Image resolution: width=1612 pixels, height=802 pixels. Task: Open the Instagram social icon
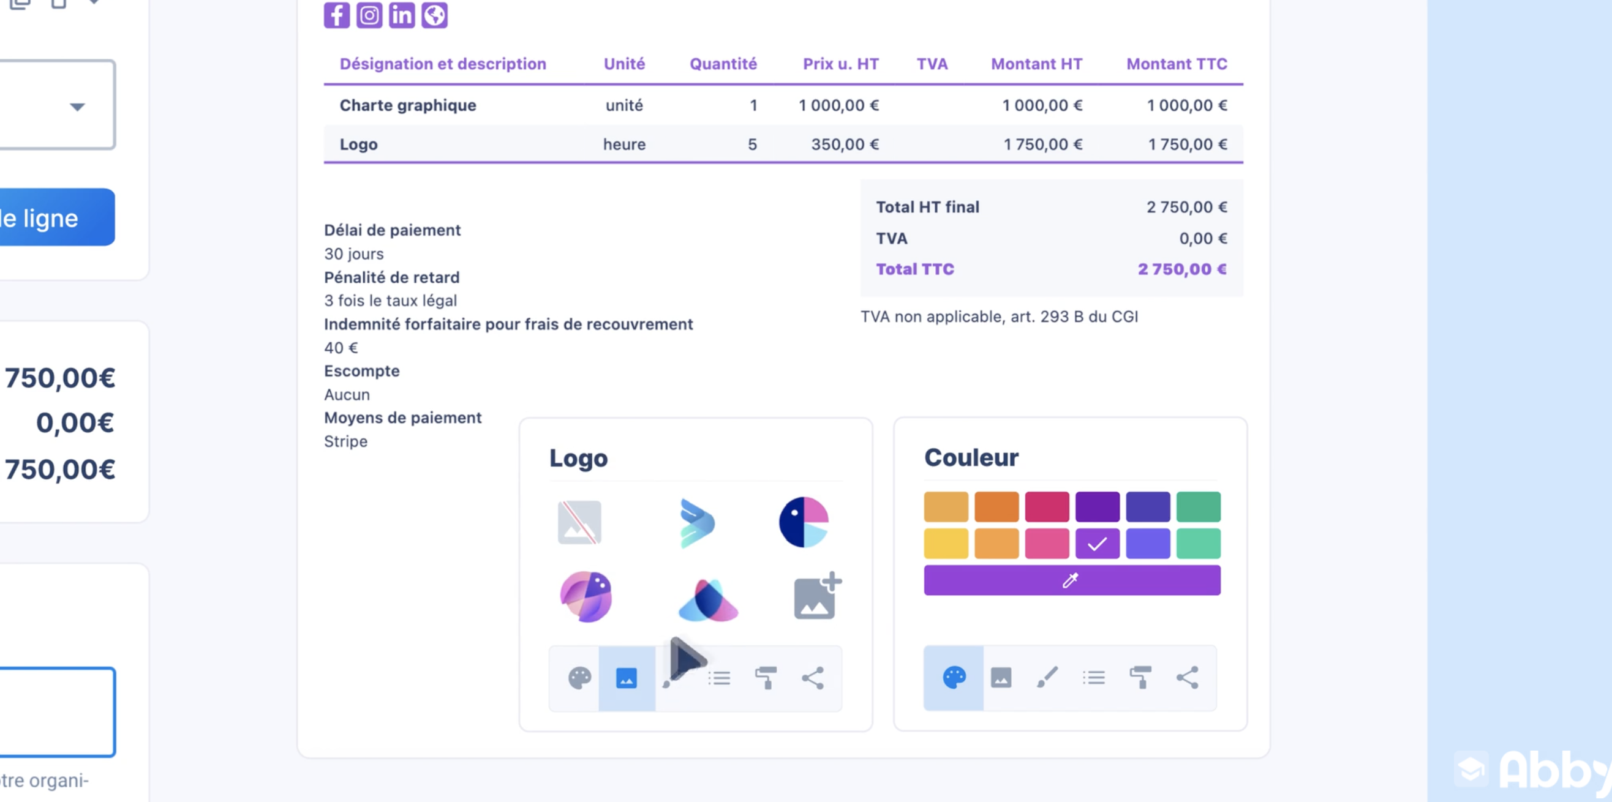[x=369, y=15]
